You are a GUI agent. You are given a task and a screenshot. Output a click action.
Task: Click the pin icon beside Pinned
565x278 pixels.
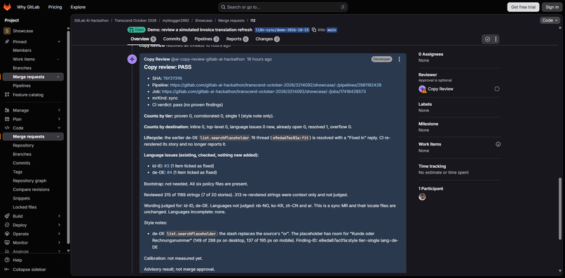(x=7, y=42)
